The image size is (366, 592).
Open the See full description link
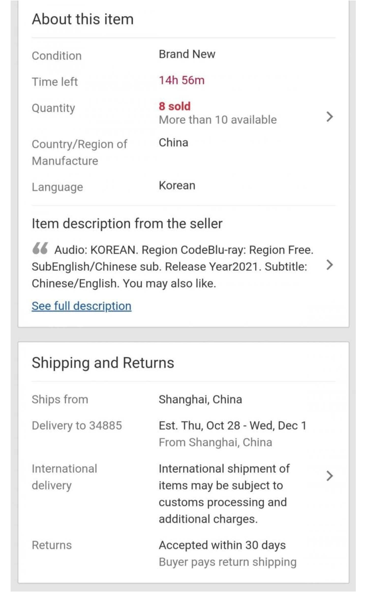(x=82, y=306)
